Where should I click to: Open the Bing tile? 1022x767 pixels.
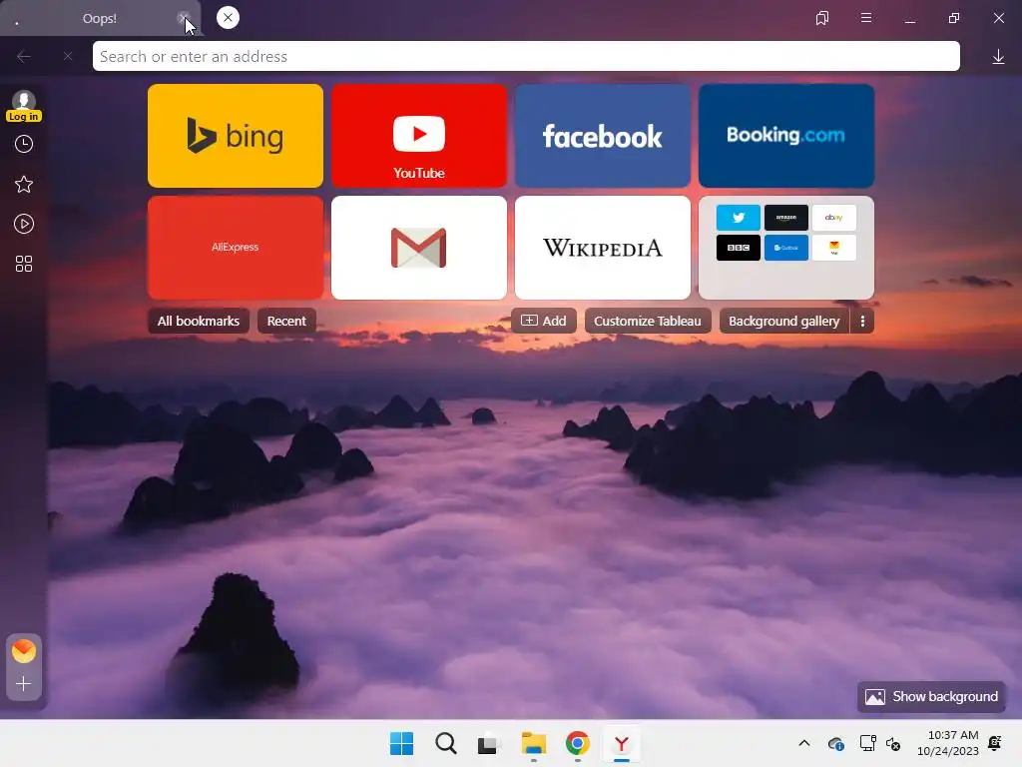pos(236,136)
